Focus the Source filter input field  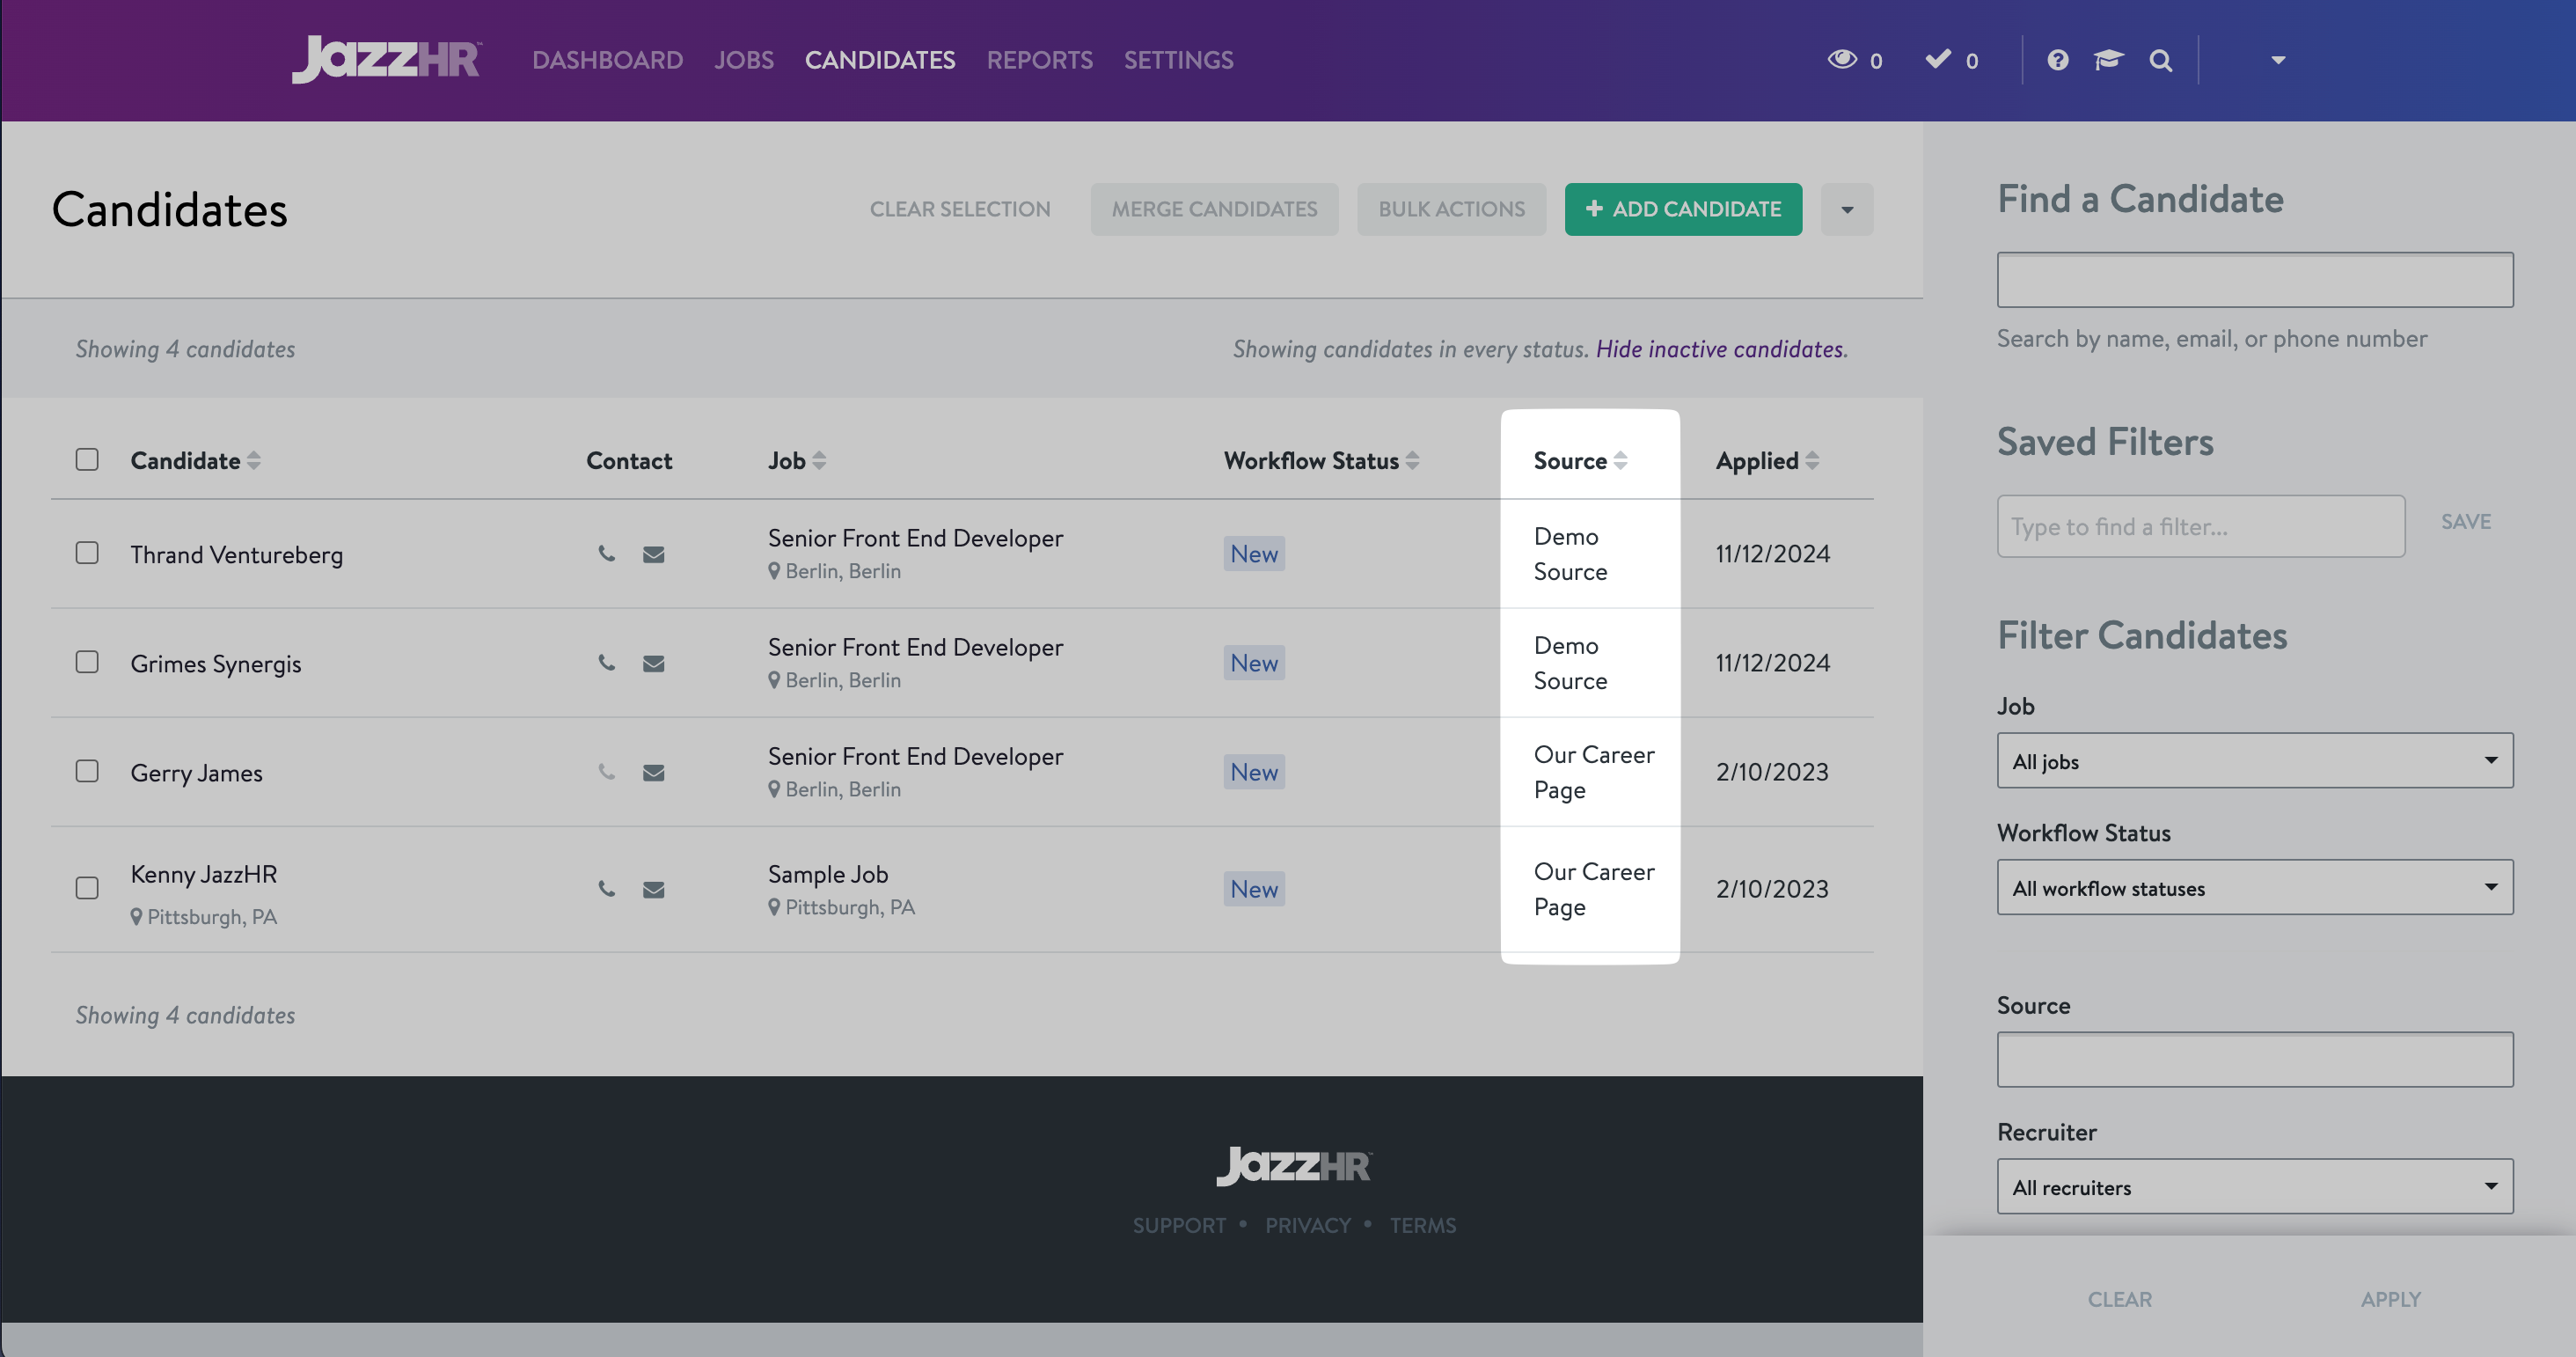point(2255,1060)
